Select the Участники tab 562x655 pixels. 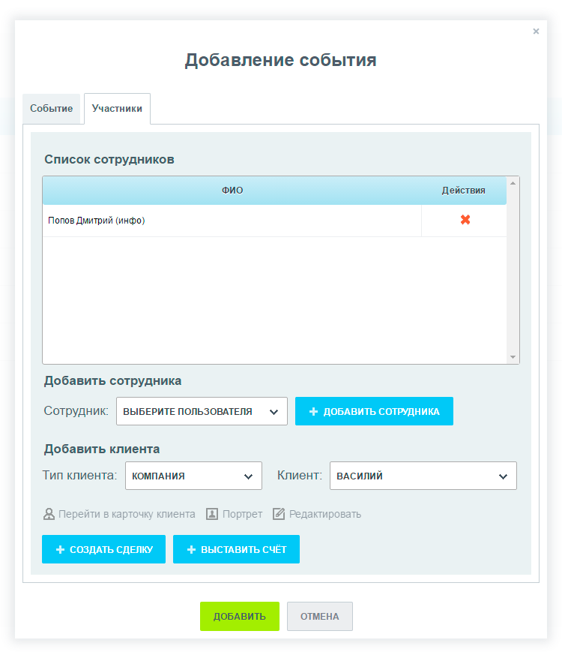coord(117,109)
